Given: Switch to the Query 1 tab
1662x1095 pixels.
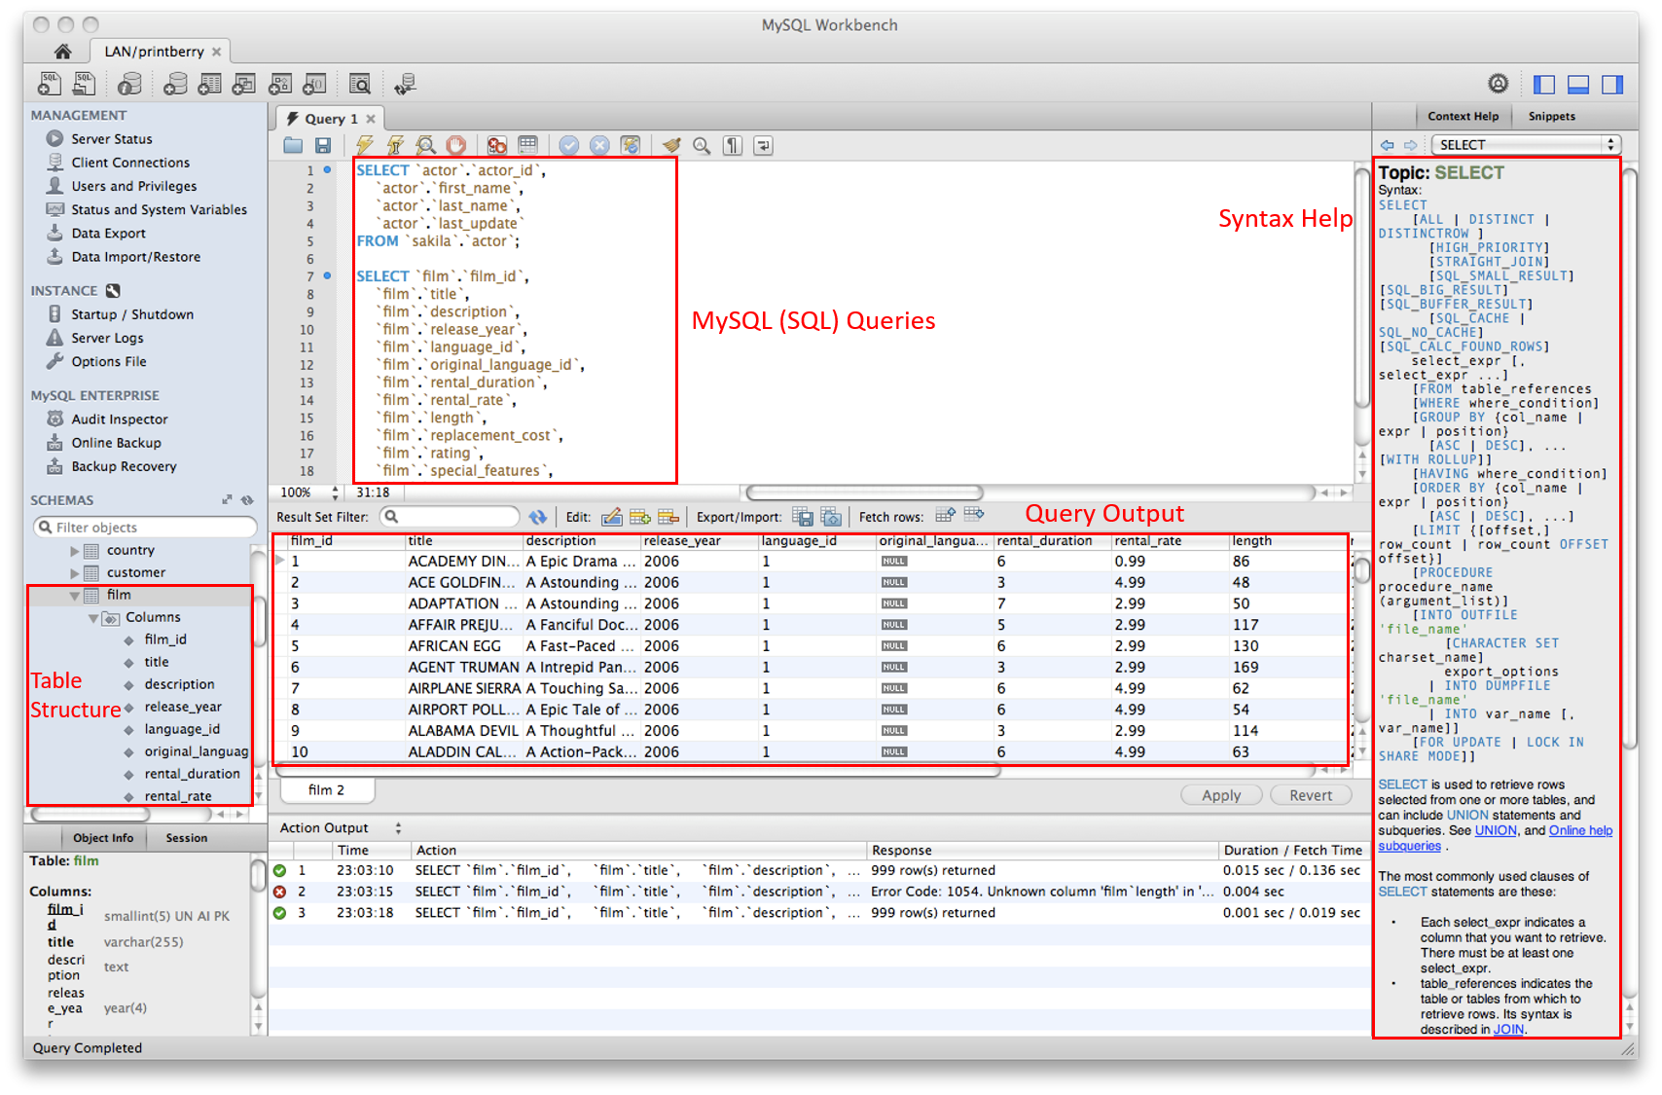Looking at the screenshot, I should coord(330,119).
